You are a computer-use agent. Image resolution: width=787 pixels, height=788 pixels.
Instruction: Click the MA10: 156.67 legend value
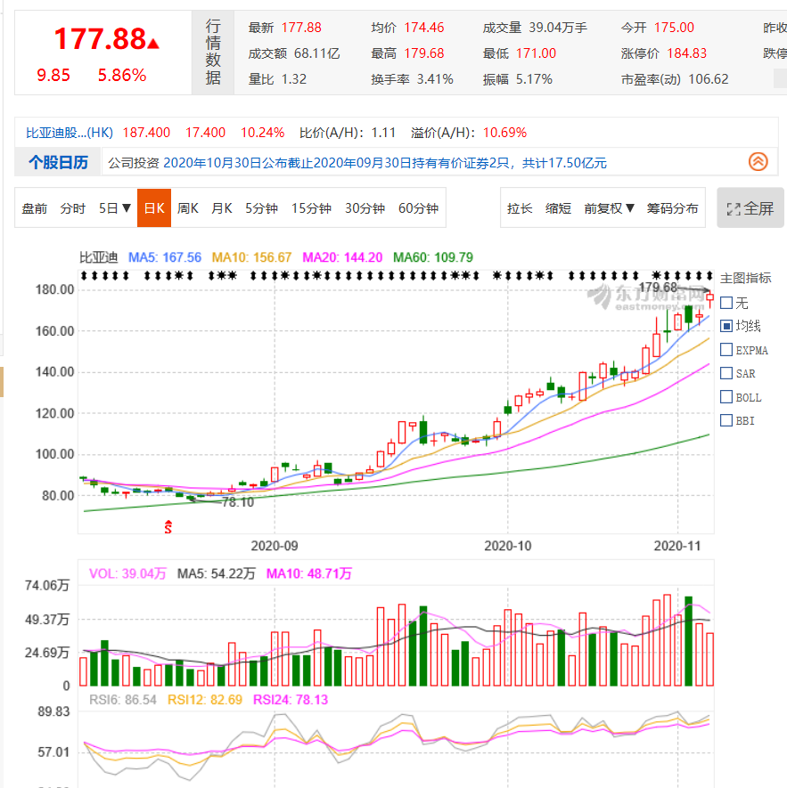(251, 257)
